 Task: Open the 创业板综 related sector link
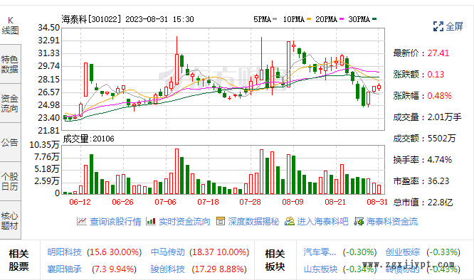(403, 252)
